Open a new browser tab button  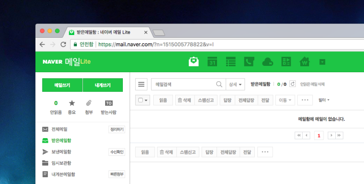159,33
